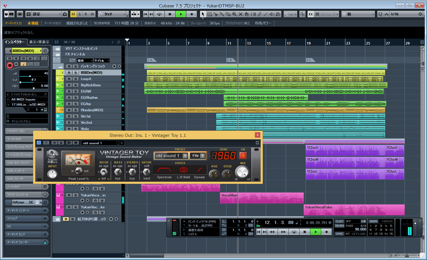Click the toolbar Stop button
This screenshot has height=260, width=427.
pyautogui.click(x=170, y=14)
